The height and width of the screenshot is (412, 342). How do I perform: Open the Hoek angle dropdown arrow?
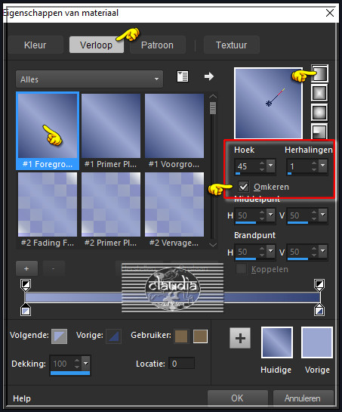[x=270, y=166]
